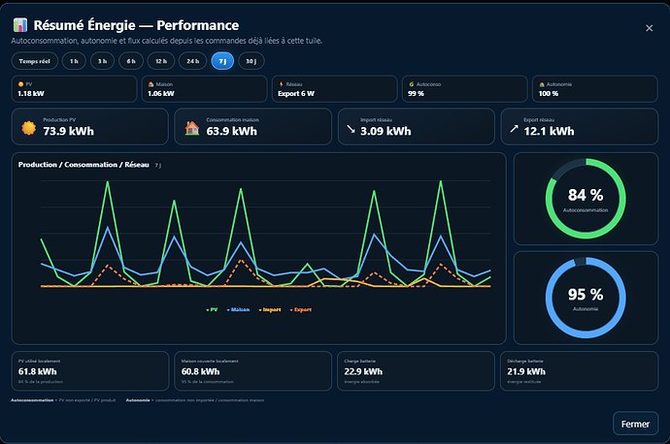Click the Autoconso icon in live card
The height and width of the screenshot is (444, 670).
tap(412, 84)
